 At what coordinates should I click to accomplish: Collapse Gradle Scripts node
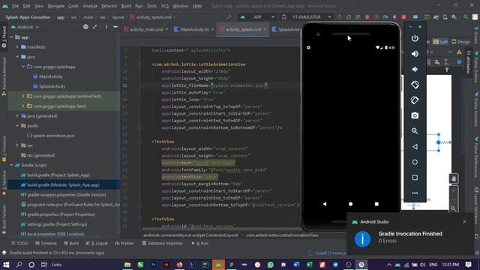(11, 165)
